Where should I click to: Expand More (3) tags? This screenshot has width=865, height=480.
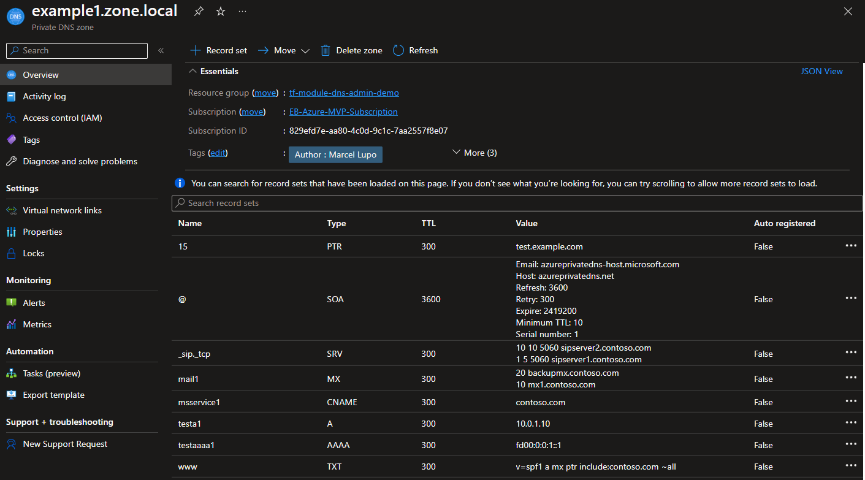tap(474, 153)
